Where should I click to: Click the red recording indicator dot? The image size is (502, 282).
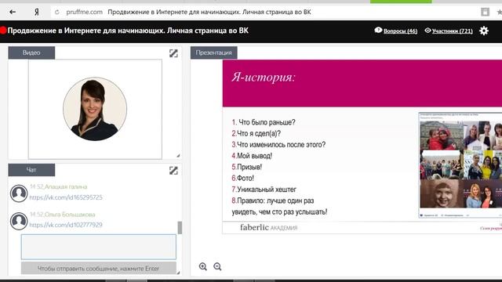(x=3, y=31)
